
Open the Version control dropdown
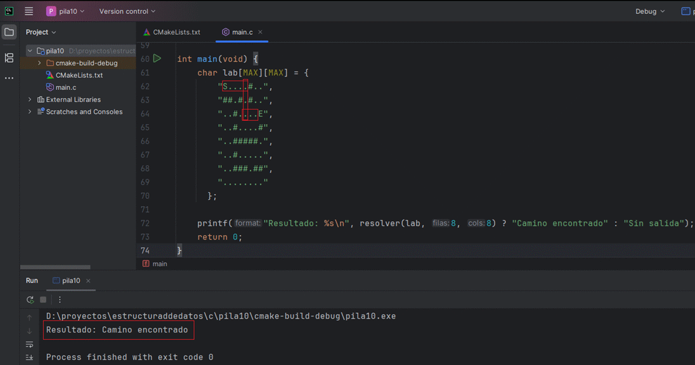coord(127,11)
